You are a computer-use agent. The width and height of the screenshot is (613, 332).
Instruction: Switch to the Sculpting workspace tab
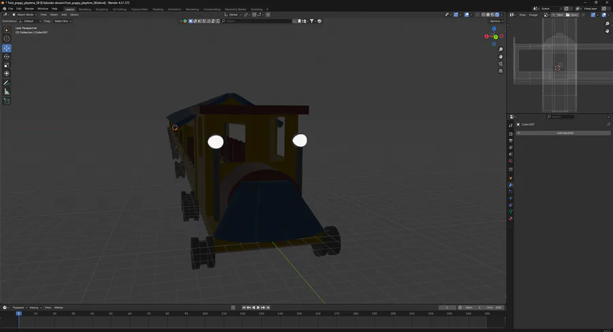pos(101,10)
